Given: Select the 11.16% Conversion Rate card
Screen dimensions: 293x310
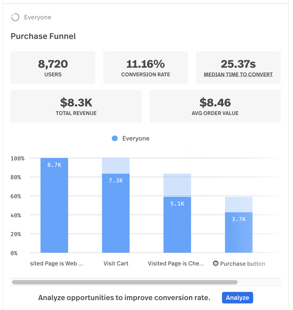Looking at the screenshot, I should 145,67.
